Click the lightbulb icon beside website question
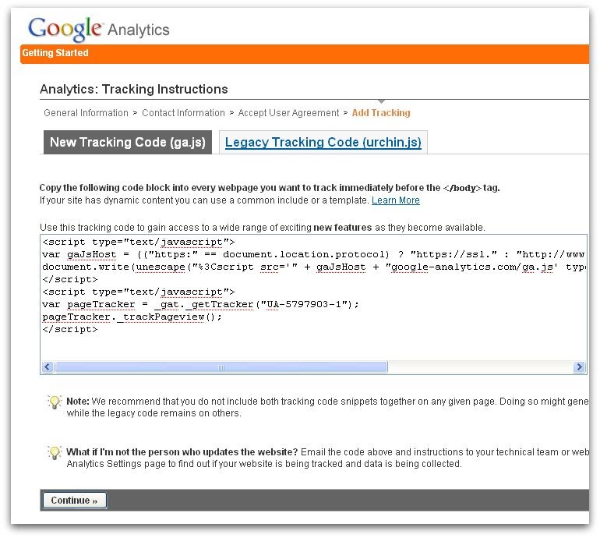 (55, 452)
